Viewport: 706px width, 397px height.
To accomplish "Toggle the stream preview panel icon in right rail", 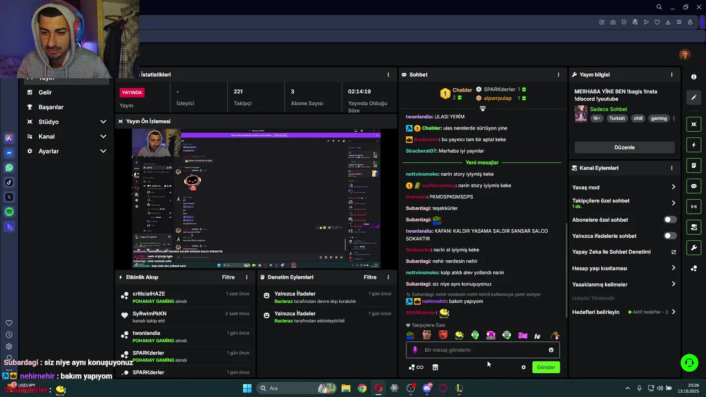I will click(x=694, y=125).
